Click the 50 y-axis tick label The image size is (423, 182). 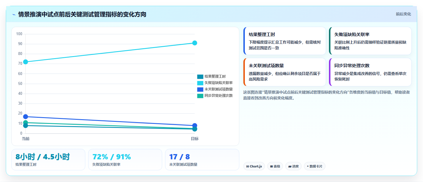pyautogui.click(x=20, y=84)
